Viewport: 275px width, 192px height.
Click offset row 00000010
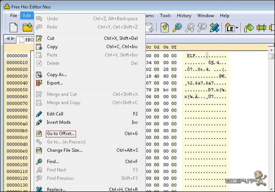[17, 62]
